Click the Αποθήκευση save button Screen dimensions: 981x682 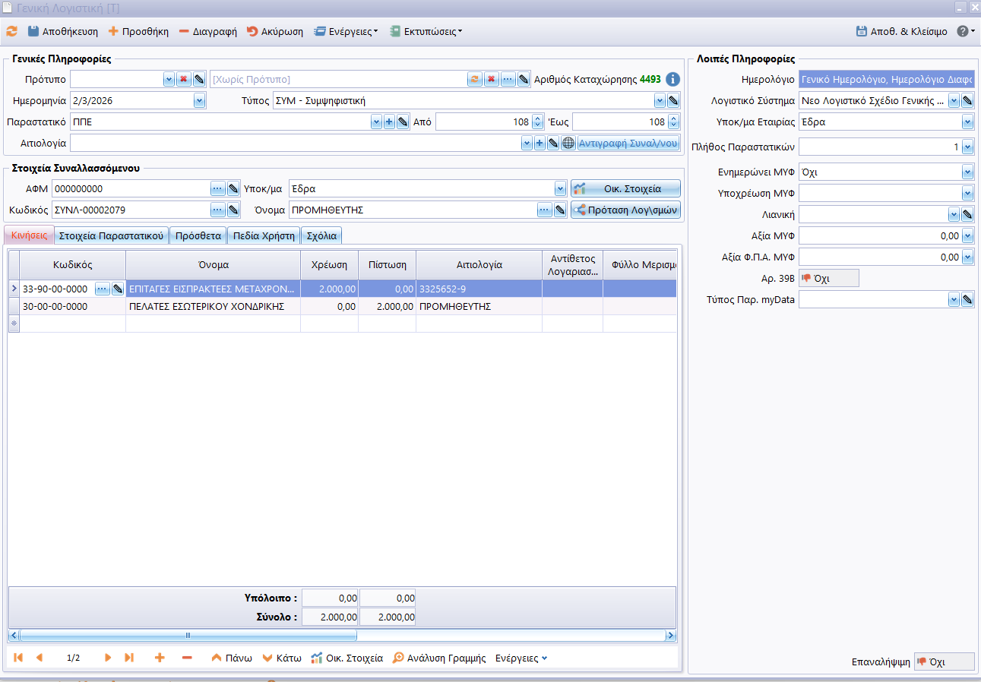point(63,32)
